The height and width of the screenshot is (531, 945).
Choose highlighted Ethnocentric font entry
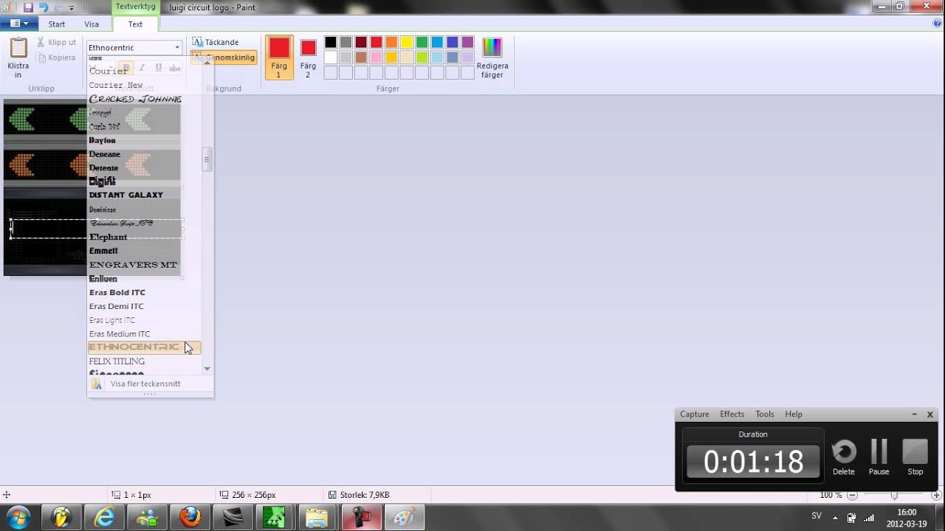click(x=144, y=347)
